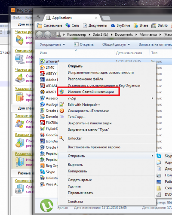Select the 2ГИС shortcut icon
Viewport: 172px width, 215px height.
click(x=42, y=68)
